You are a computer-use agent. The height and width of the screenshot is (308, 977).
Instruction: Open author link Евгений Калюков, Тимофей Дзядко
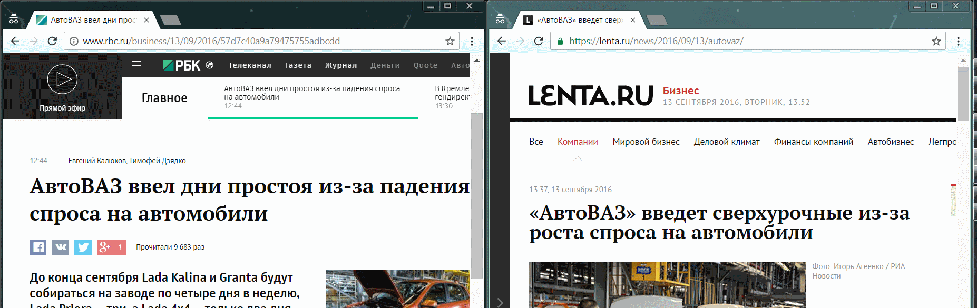pyautogui.click(x=127, y=161)
